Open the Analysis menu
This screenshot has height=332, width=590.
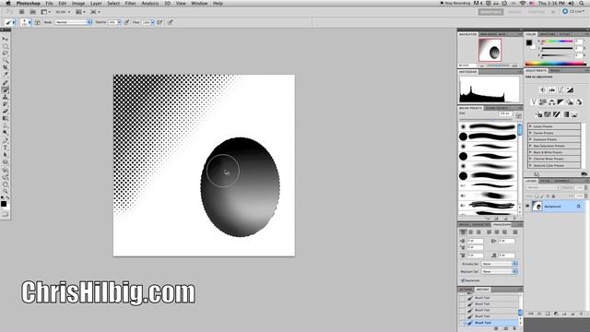coord(149,4)
